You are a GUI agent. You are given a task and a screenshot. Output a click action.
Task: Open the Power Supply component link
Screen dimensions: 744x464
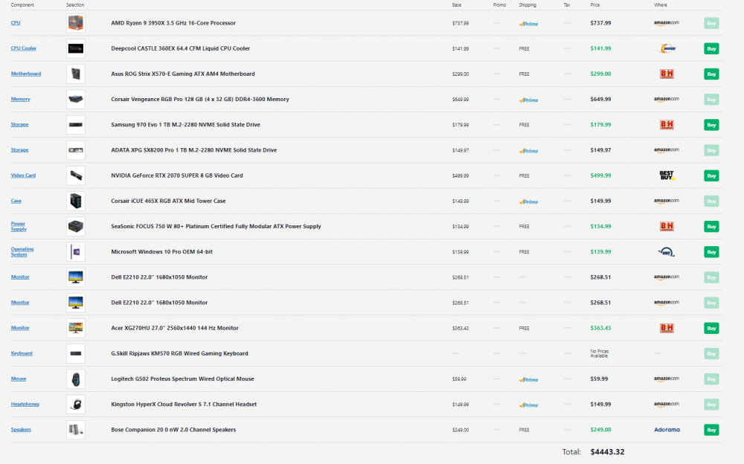[19, 226]
